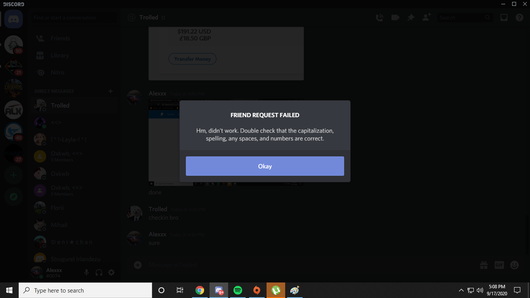The image size is (530, 298).
Task: Show hidden system tray icons
Action: [461, 290]
